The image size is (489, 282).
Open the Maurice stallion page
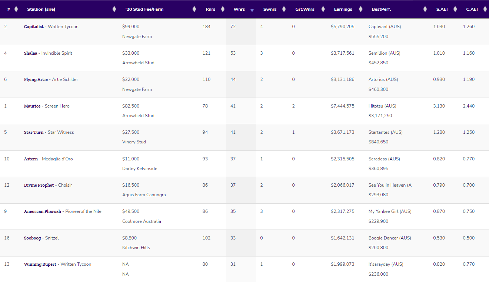coord(32,106)
